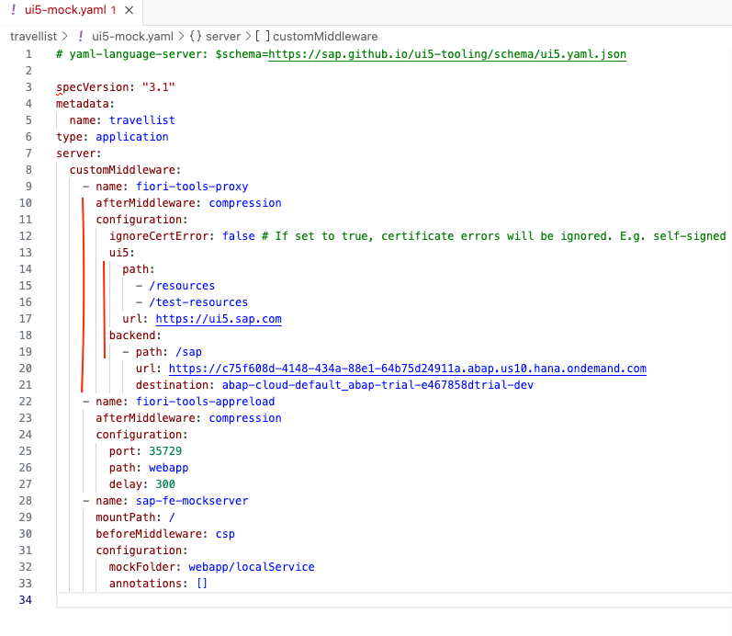
Task: Click compression value on line 23
Action: [245, 418]
